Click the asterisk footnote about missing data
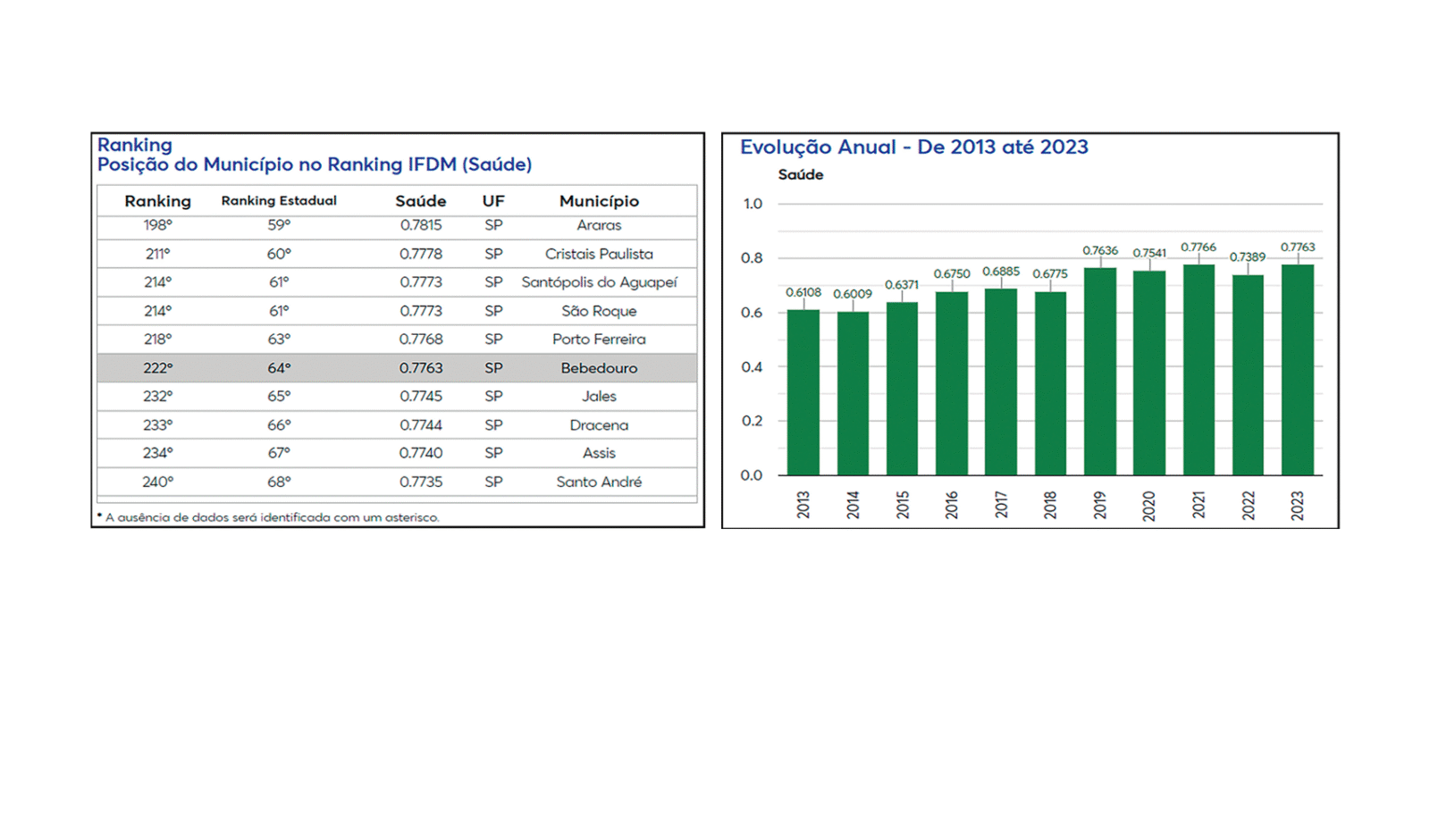The width and height of the screenshot is (1430, 822). [270, 517]
